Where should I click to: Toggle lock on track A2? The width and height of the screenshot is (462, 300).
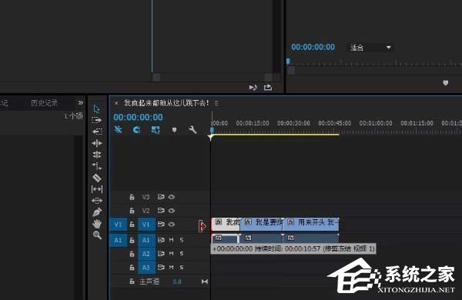click(x=132, y=254)
